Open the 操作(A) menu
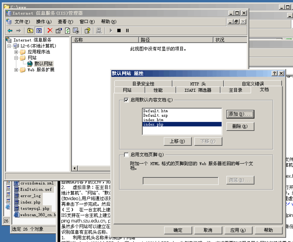Screen dimensions: 293x242 pos(44,21)
